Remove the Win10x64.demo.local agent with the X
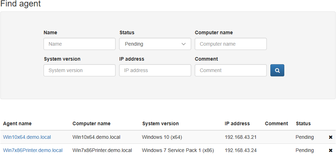Image resolution: width=336 pixels, height=157 pixels. (330, 137)
